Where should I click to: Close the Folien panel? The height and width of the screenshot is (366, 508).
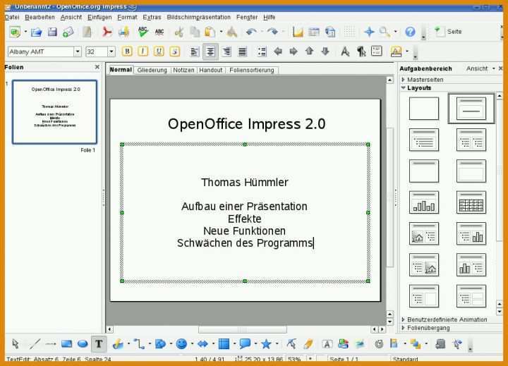pos(97,67)
